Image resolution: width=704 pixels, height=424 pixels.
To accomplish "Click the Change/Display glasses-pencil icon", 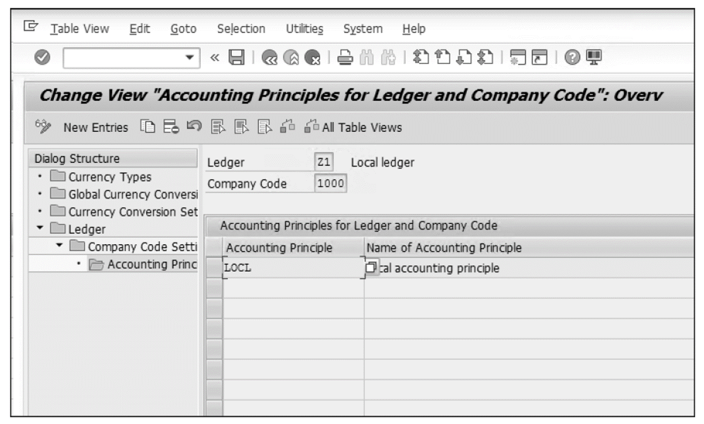I will pyautogui.click(x=43, y=127).
